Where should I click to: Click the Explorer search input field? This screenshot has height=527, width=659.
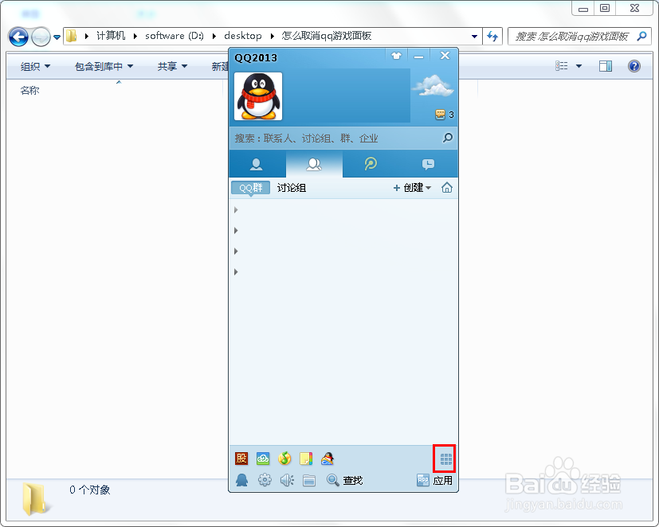pyautogui.click(x=574, y=36)
